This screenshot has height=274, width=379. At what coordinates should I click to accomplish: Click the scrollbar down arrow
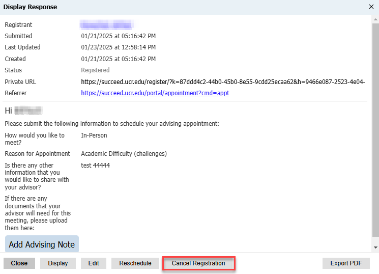(375, 248)
